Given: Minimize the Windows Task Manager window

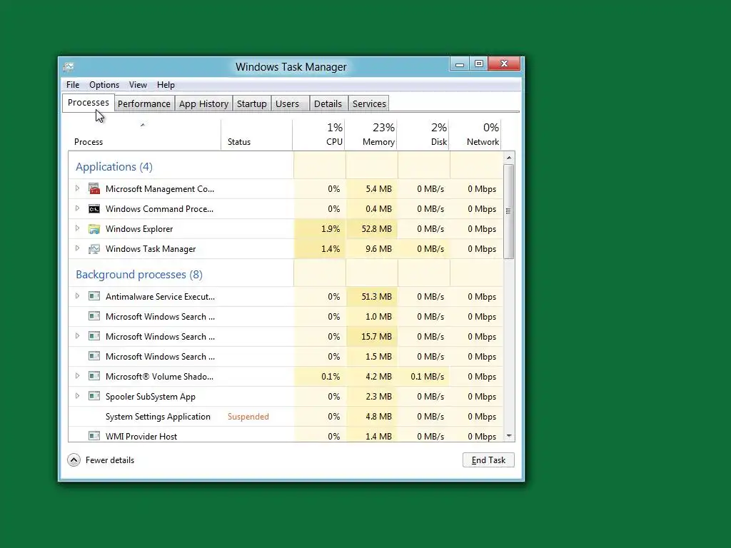Looking at the screenshot, I should [x=460, y=64].
